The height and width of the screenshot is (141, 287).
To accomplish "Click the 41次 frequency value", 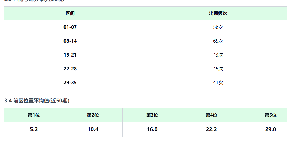I will (218, 83).
